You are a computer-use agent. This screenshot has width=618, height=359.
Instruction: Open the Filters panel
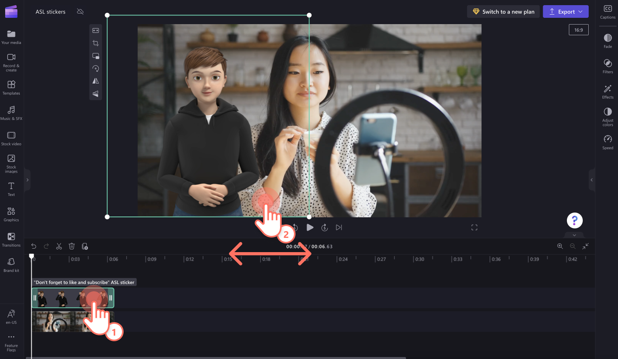[608, 66]
